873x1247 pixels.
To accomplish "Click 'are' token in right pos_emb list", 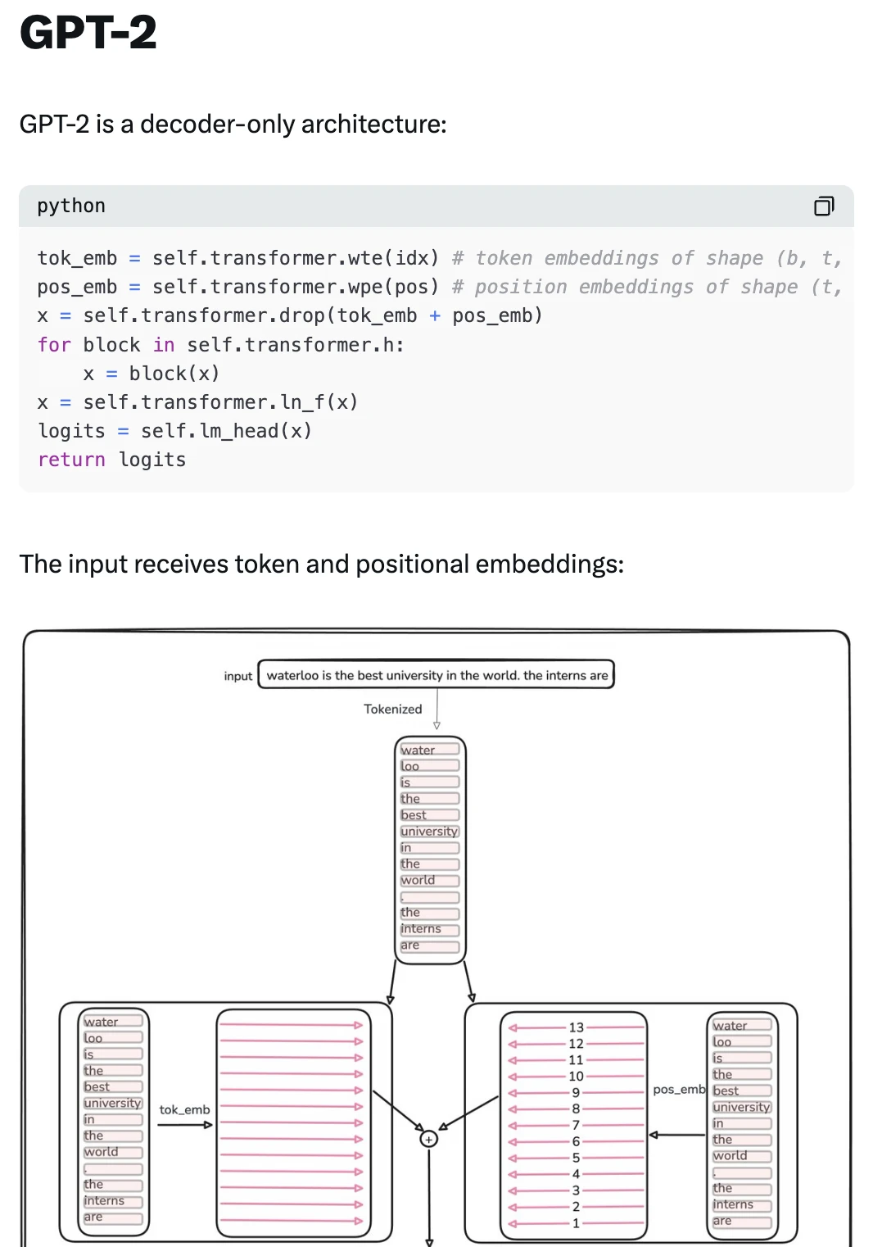I will click(x=741, y=1221).
